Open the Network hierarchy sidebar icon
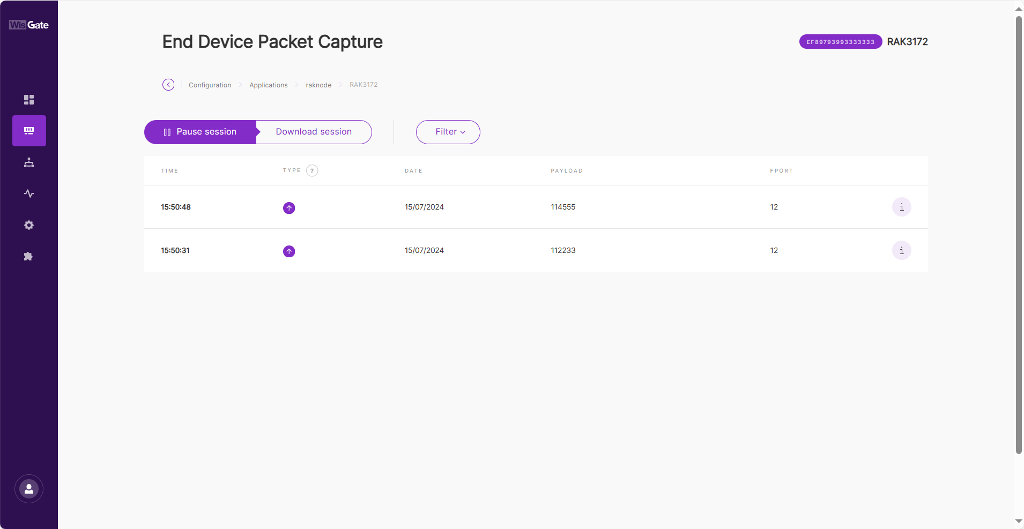This screenshot has height=529, width=1024. pos(29,162)
